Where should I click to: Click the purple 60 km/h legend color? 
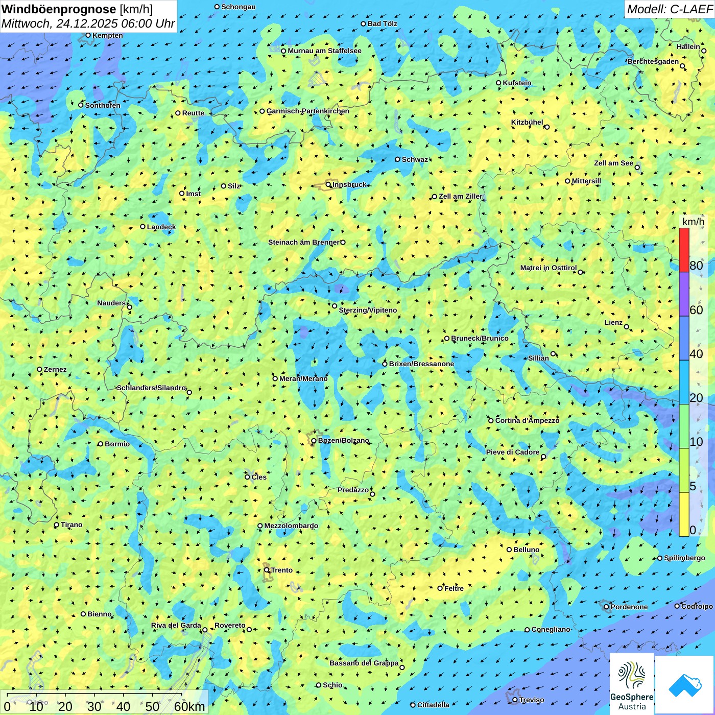tap(684, 294)
